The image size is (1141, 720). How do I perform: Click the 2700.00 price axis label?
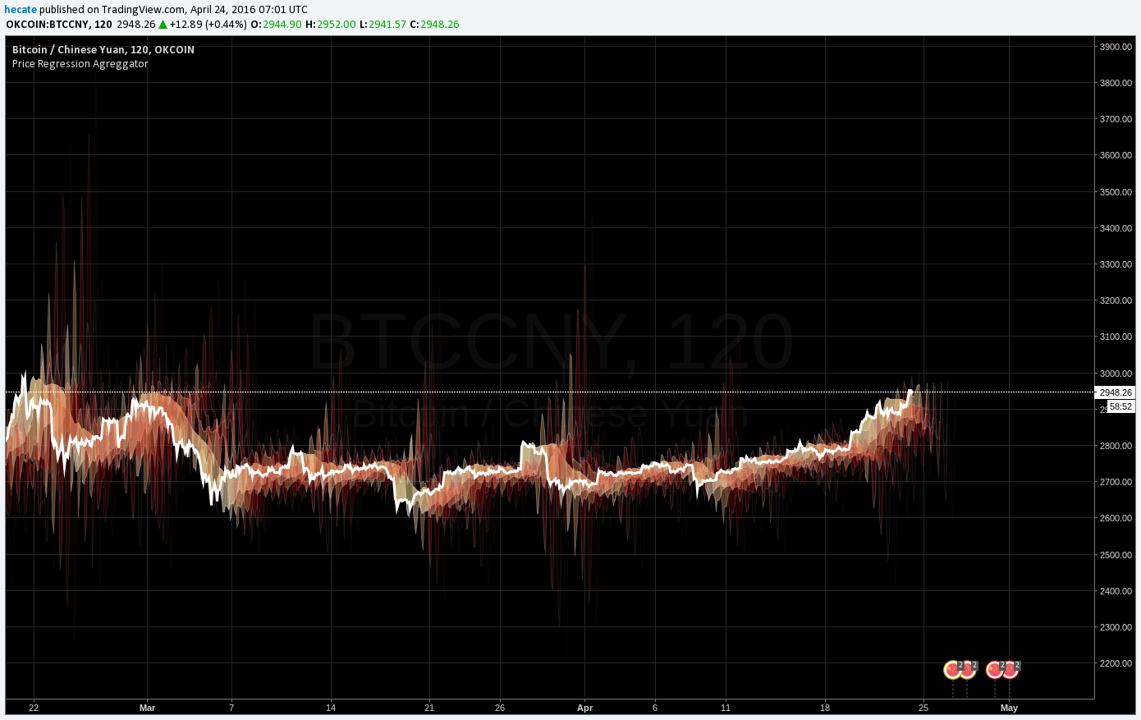click(1116, 482)
